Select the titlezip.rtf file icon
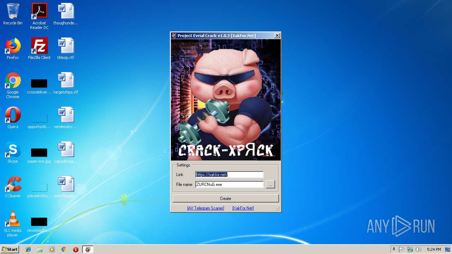The height and width of the screenshot is (254, 452). [x=66, y=49]
